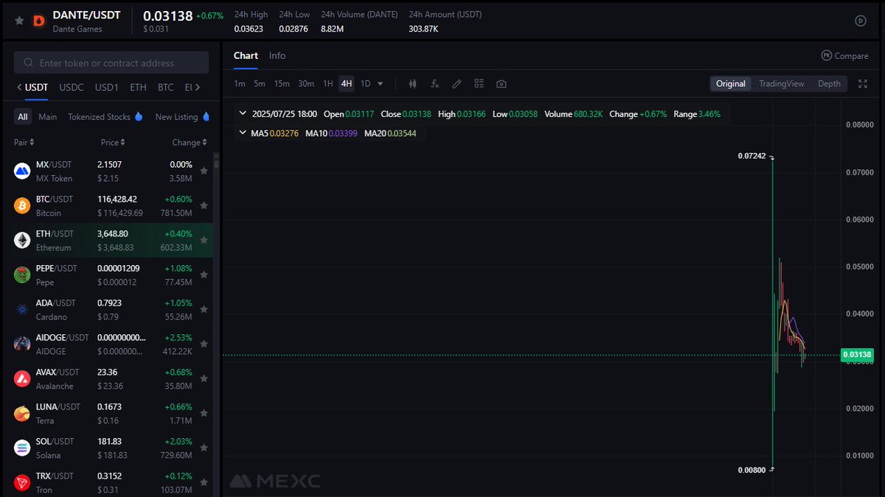Screen dimensions: 885x497
Task: Select the USD1 quote tab
Action: click(107, 88)
